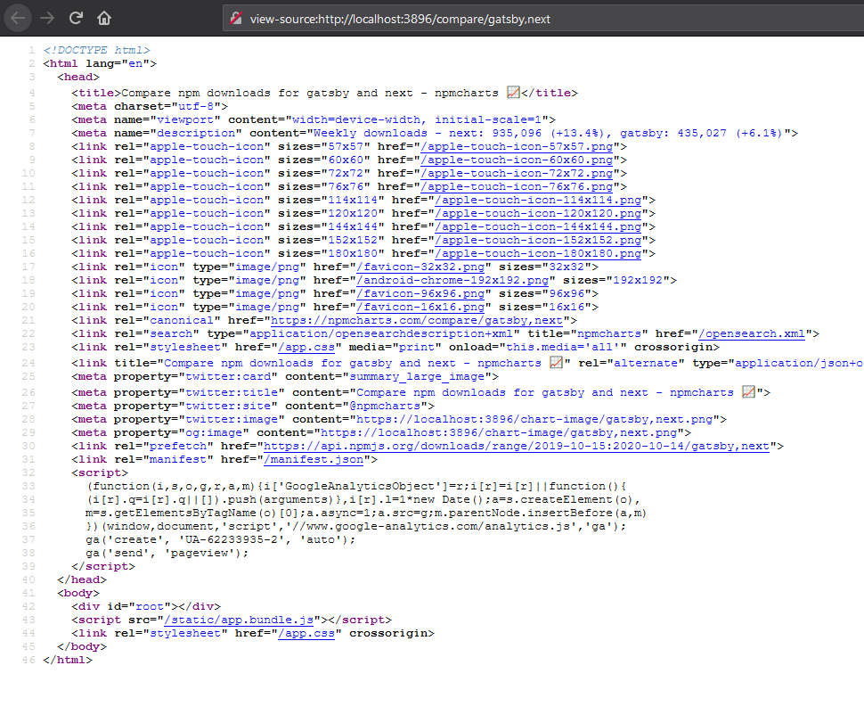
Task: Click the ga 'send', 'pageview' line
Action: (167, 553)
